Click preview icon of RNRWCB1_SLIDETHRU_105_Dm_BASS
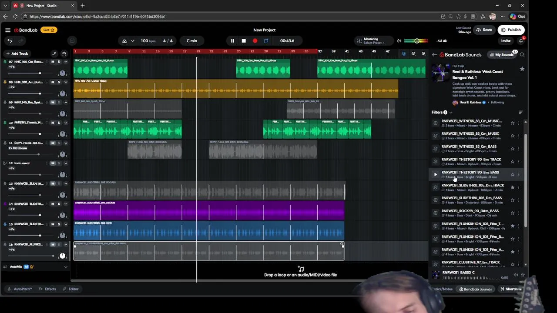The width and height of the screenshot is (557, 313). click(x=435, y=200)
